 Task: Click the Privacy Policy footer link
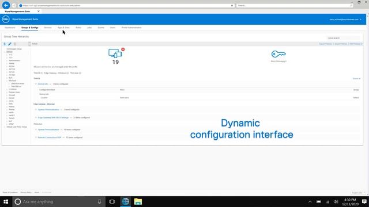26,193
